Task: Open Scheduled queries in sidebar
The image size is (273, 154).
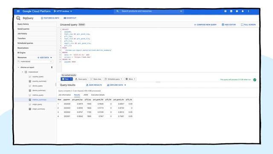Action: [25, 43]
